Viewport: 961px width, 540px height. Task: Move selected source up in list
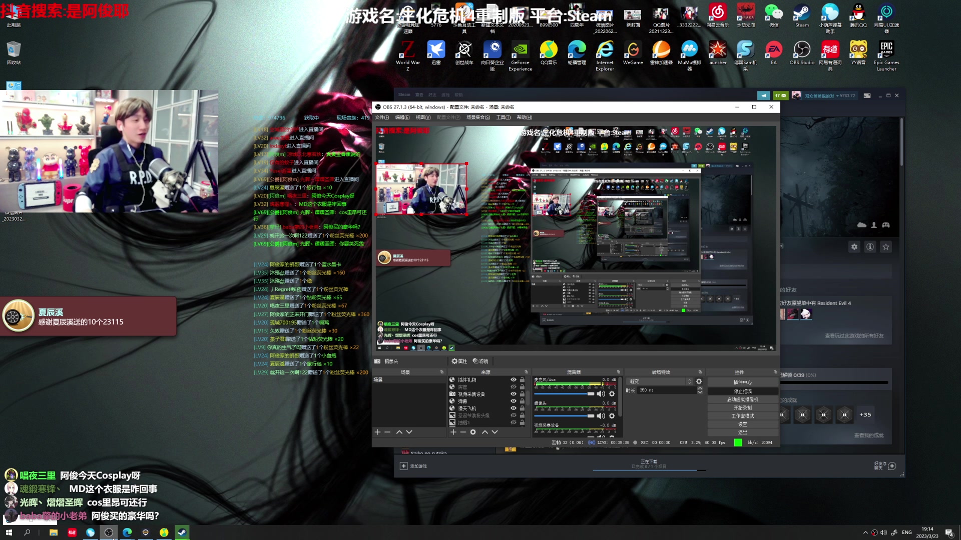click(485, 432)
